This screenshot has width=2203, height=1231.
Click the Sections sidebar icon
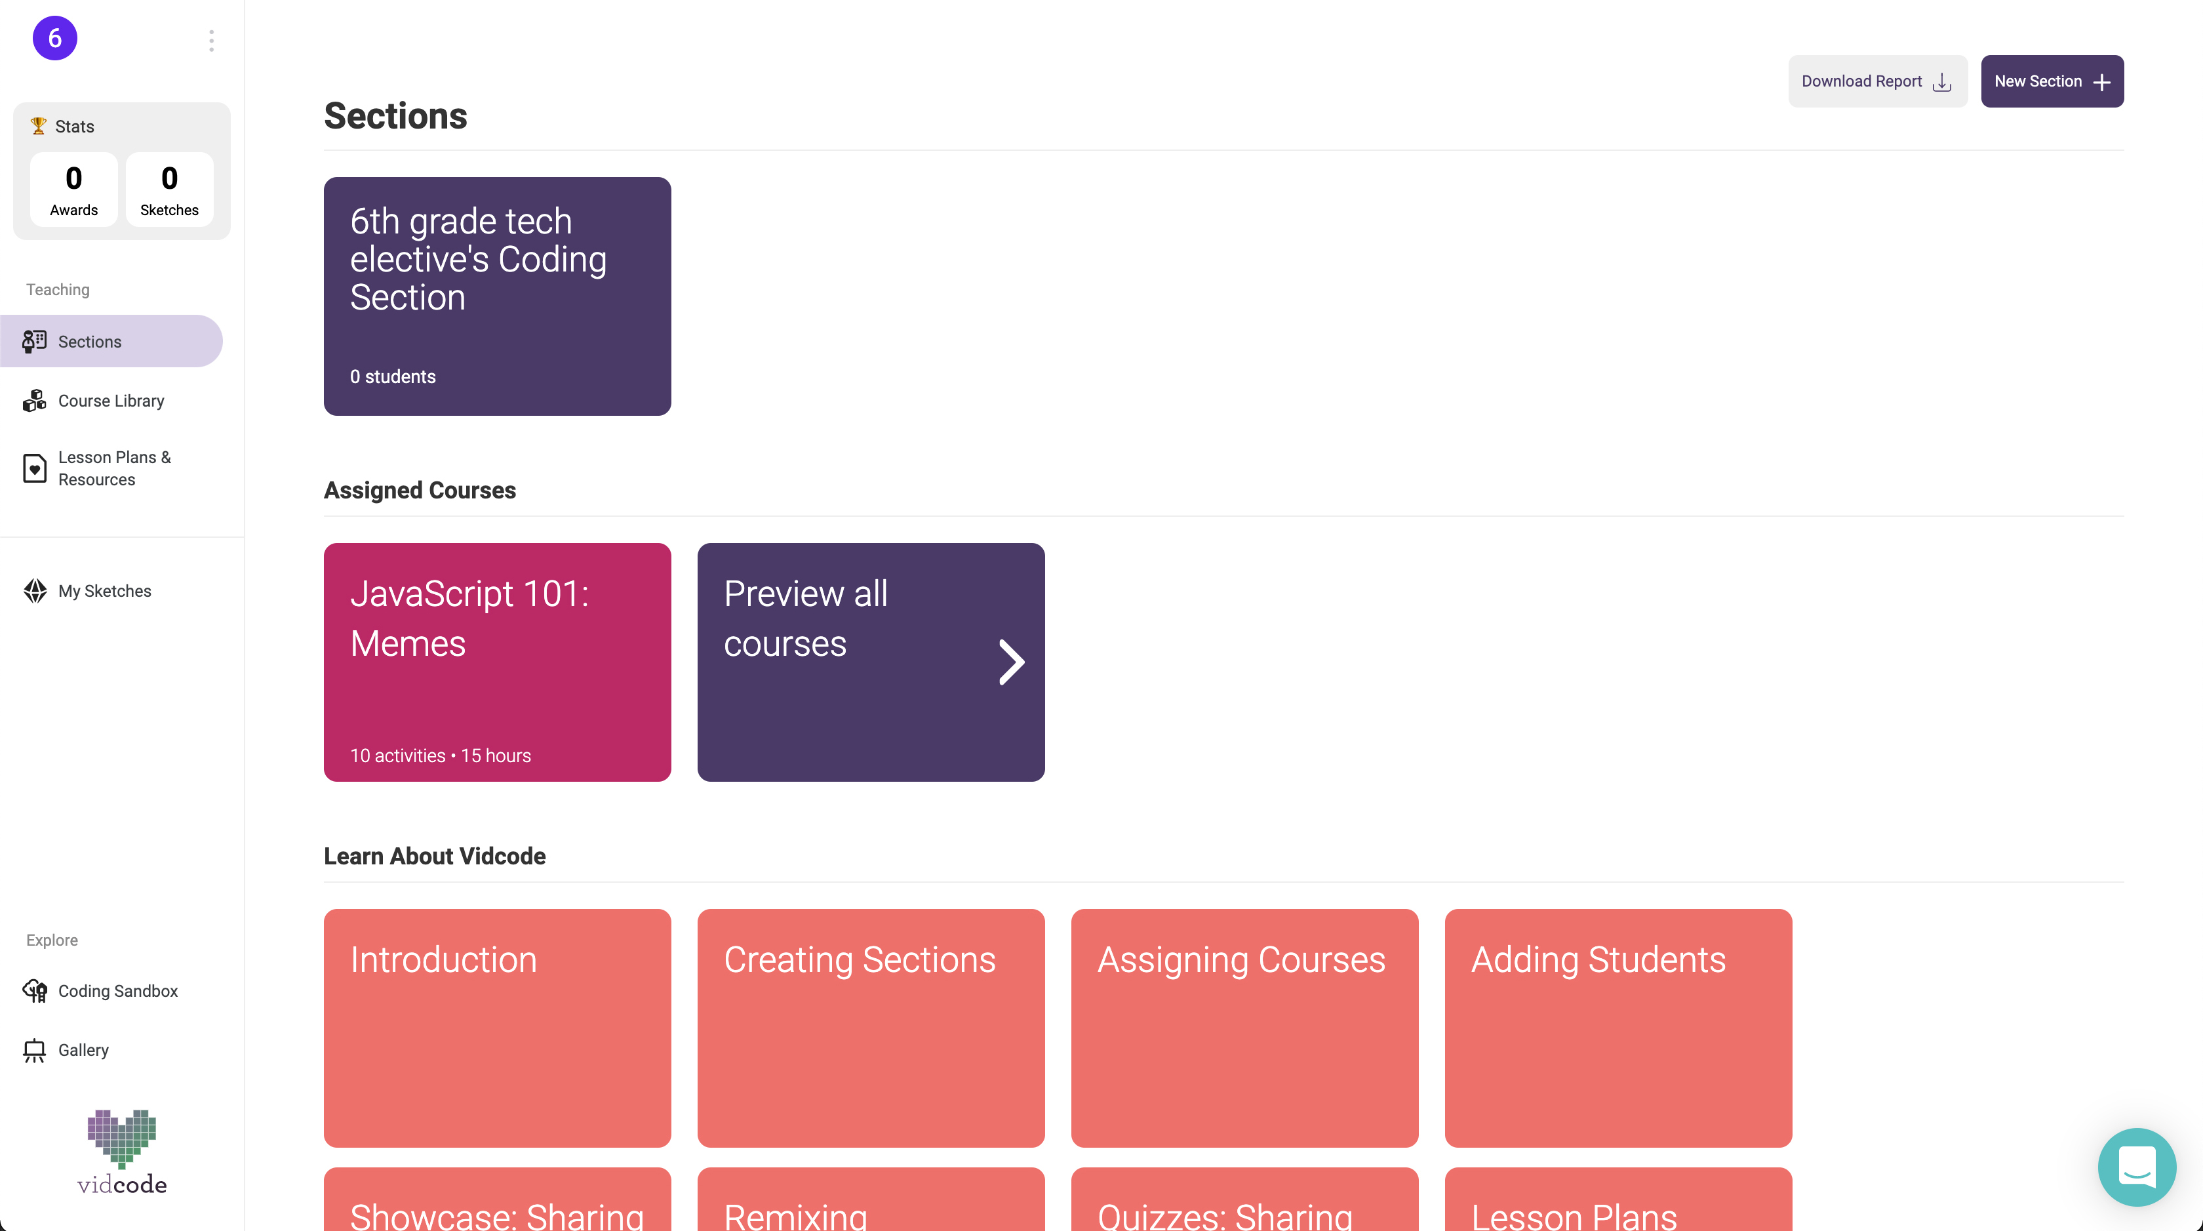tap(34, 341)
